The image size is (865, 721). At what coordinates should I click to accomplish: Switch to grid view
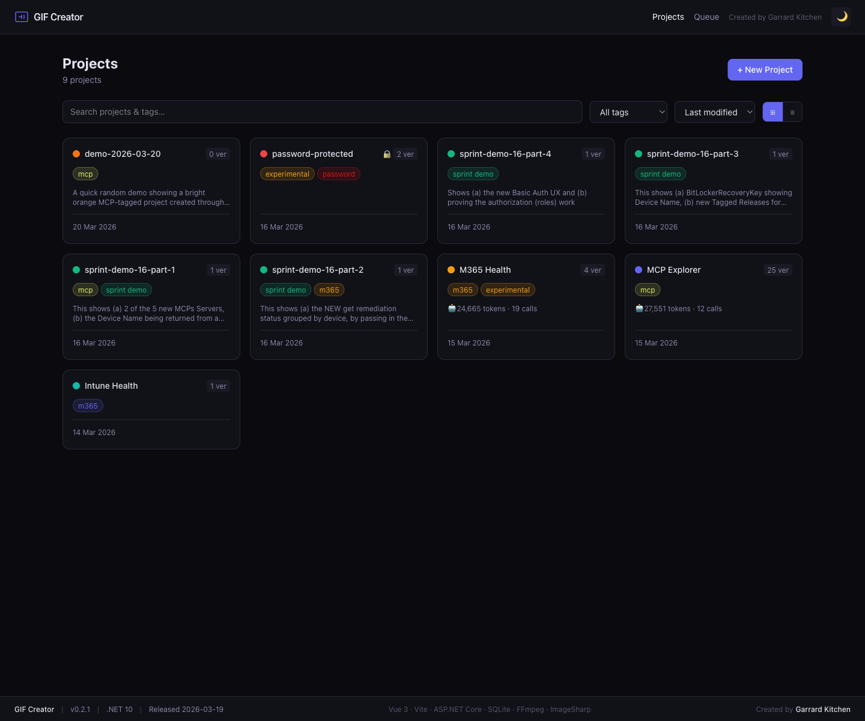click(772, 112)
